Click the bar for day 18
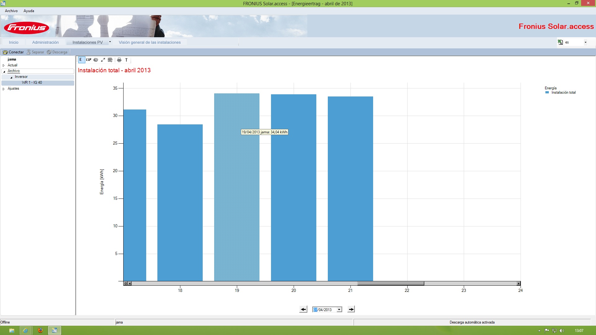This screenshot has width=596, height=335. coord(180,203)
